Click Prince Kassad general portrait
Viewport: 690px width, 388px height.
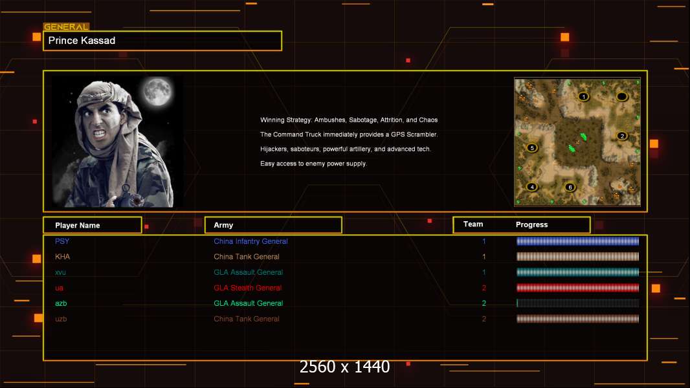pyautogui.click(x=117, y=142)
